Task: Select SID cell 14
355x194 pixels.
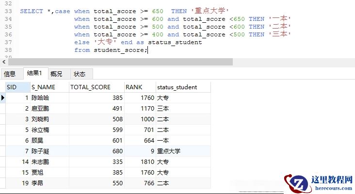Action: [x=17, y=162]
